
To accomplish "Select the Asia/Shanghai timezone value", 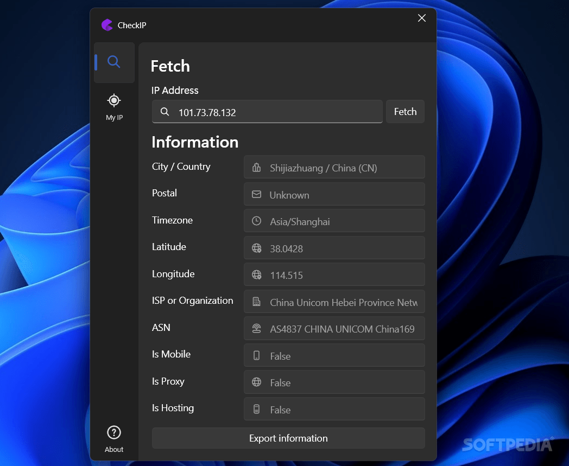I will click(300, 221).
